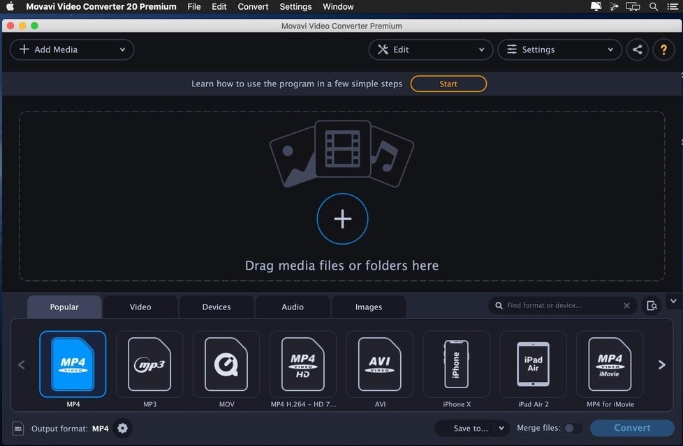The image size is (683, 446).
Task: Click the share icon in toolbar
Action: tap(637, 49)
